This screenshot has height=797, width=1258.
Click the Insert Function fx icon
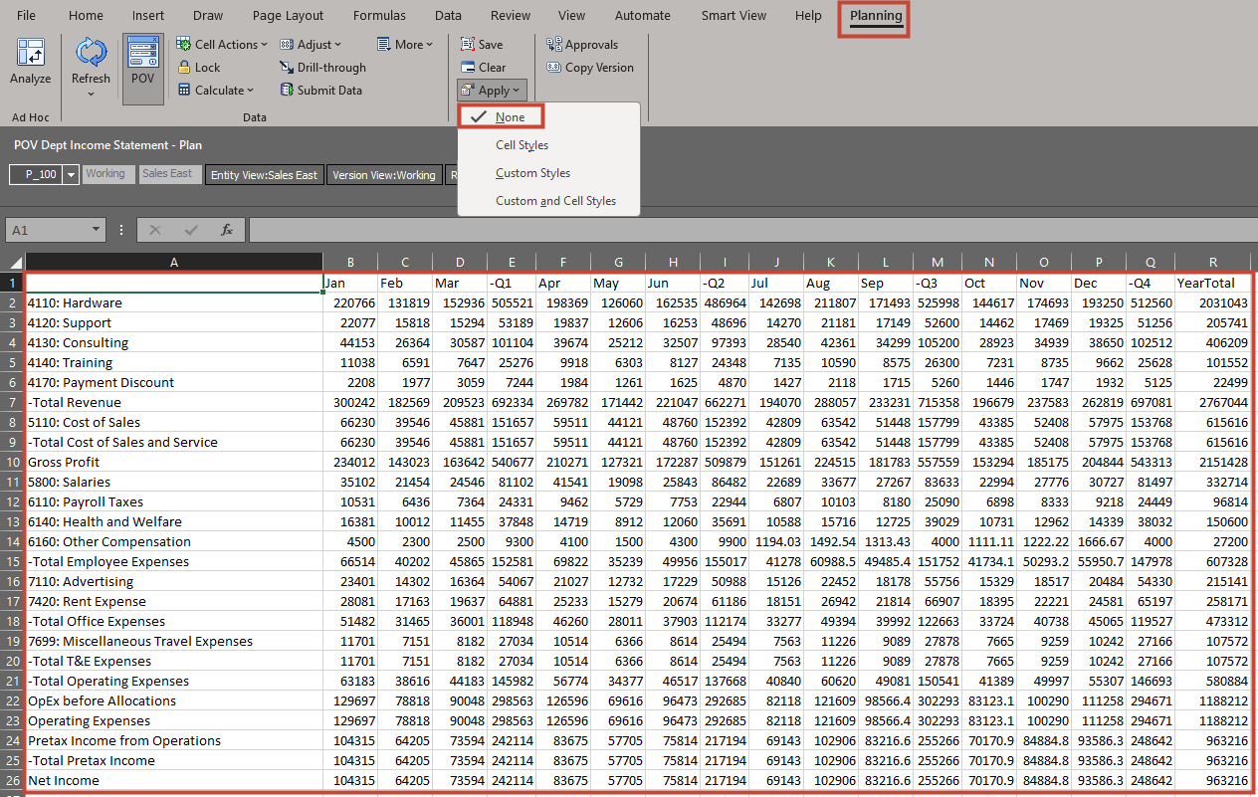(x=227, y=230)
